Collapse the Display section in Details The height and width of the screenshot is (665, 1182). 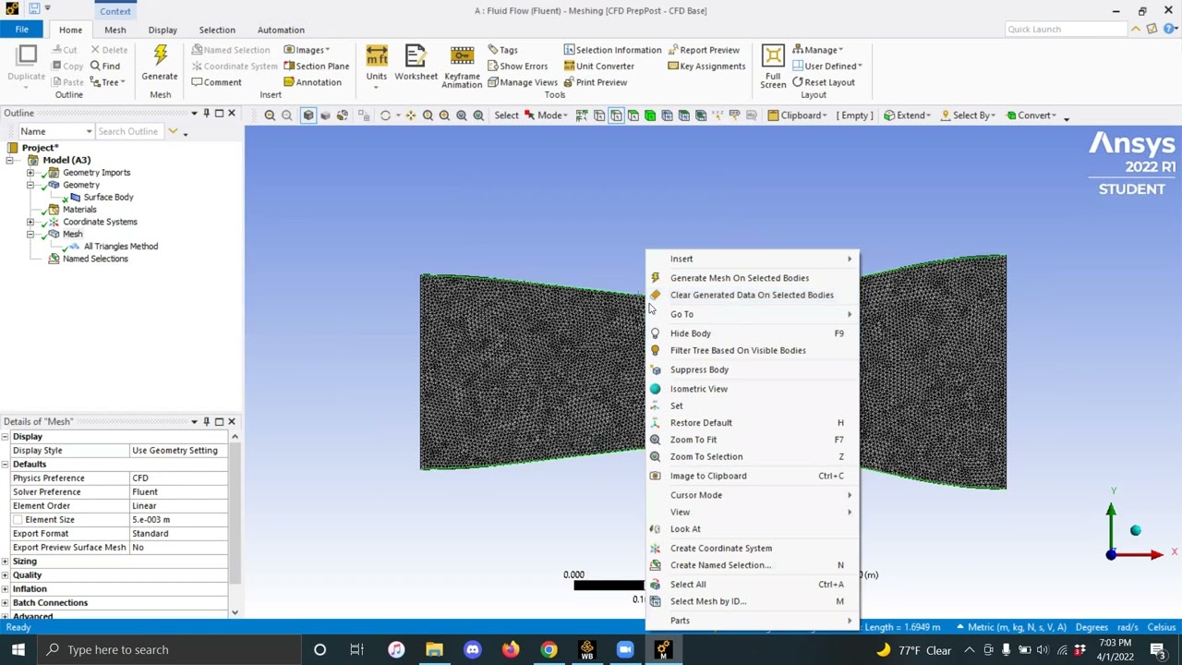(6, 437)
